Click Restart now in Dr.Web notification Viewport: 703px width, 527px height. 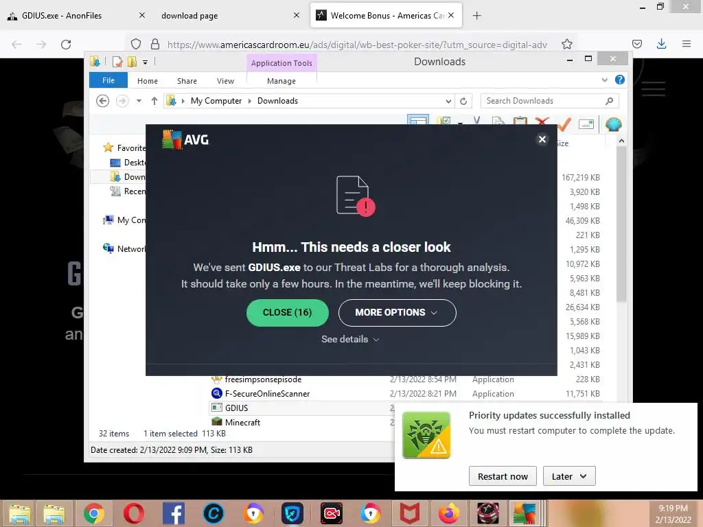(x=503, y=476)
